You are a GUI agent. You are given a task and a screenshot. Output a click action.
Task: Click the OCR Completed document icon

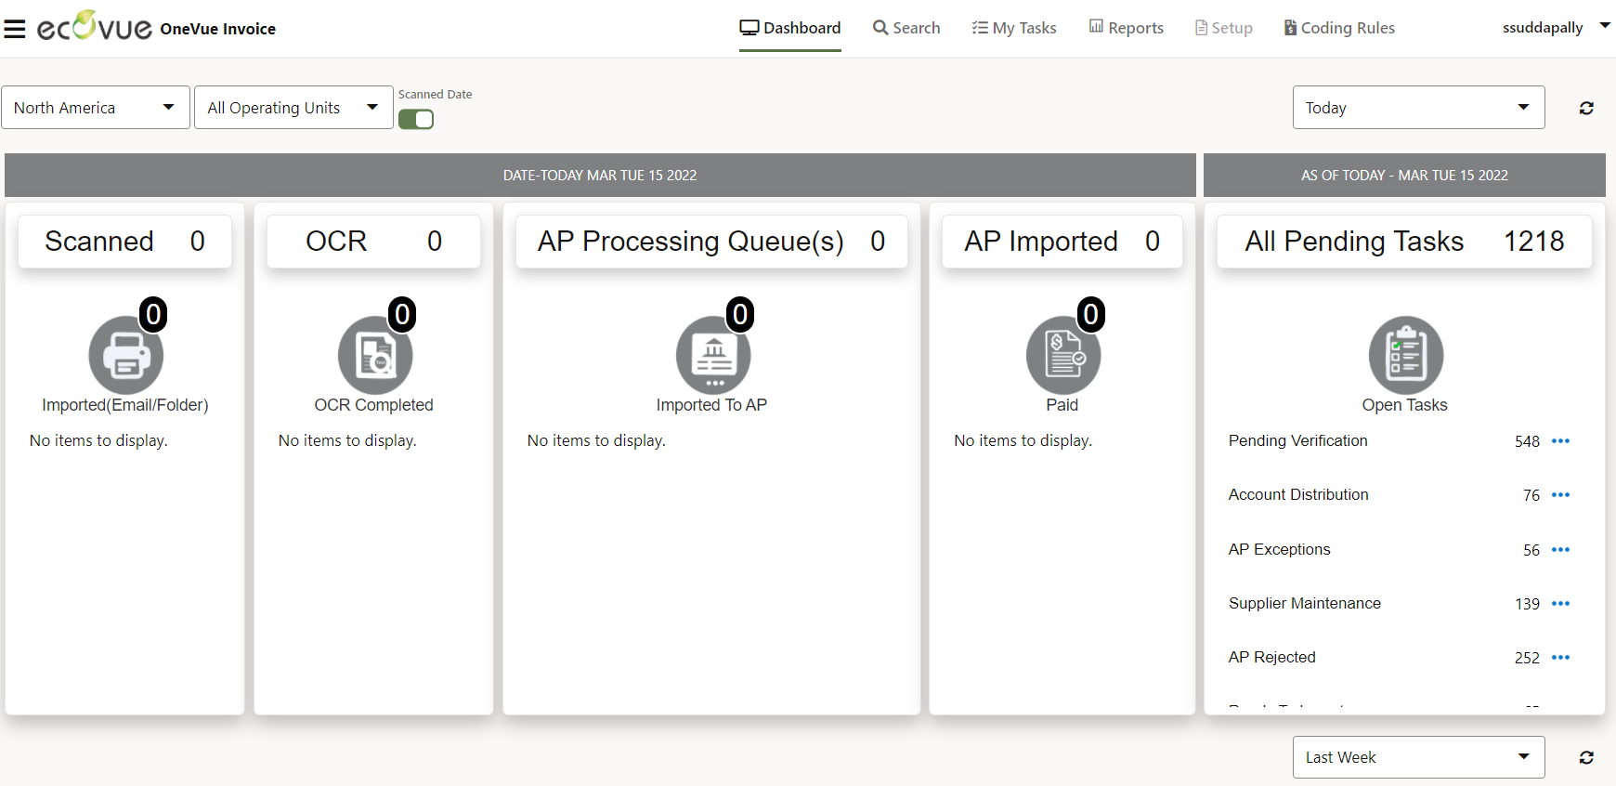click(375, 356)
